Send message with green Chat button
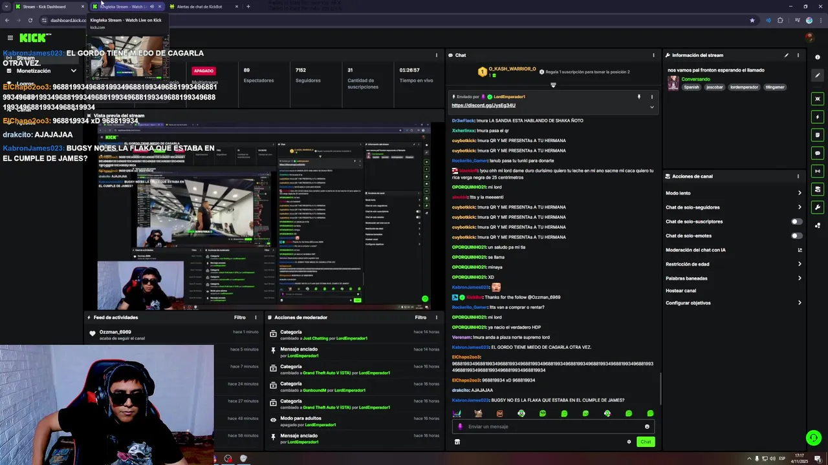The image size is (828, 465). coord(646,442)
